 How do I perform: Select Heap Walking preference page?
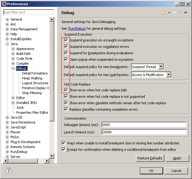click(x=32, y=78)
